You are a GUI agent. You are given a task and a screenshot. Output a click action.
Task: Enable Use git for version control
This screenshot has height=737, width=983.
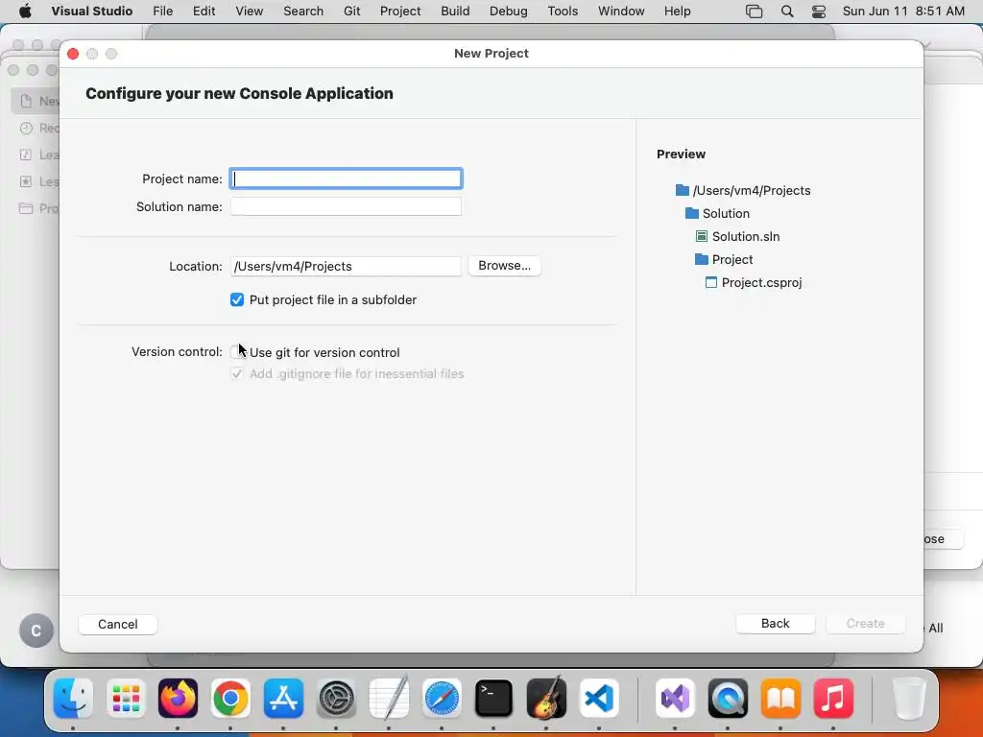point(236,352)
